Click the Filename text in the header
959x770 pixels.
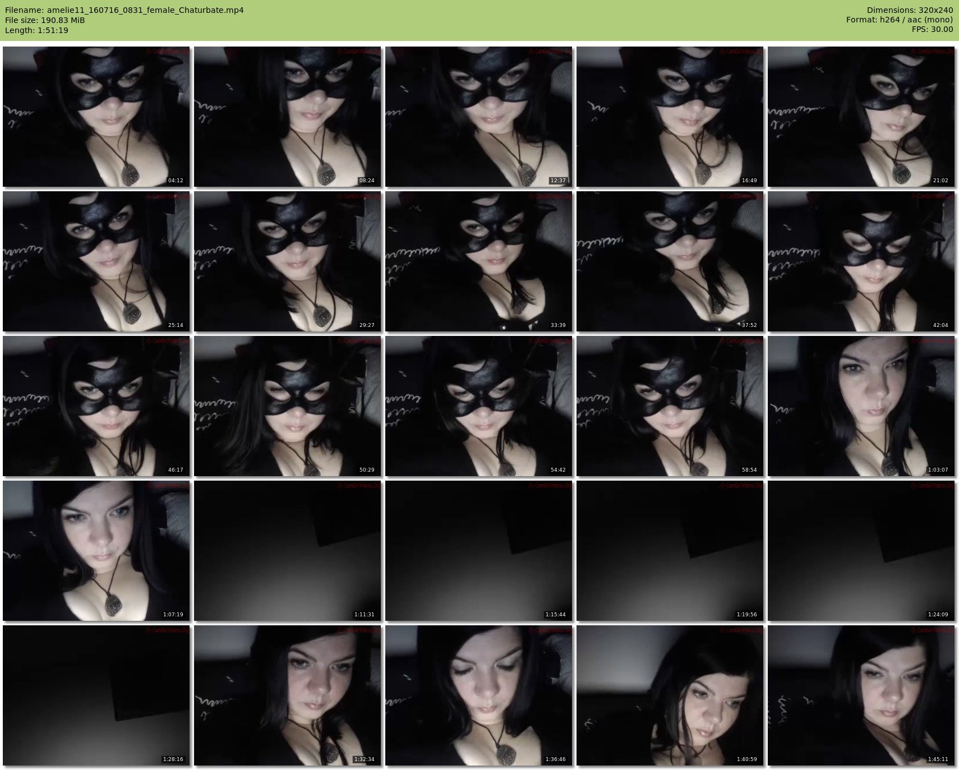click(x=124, y=10)
